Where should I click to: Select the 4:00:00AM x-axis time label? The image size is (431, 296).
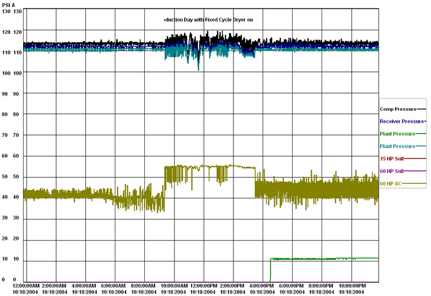84,286
